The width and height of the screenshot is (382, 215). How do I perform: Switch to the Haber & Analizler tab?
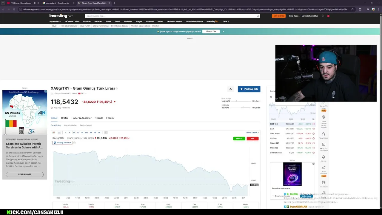81,118
